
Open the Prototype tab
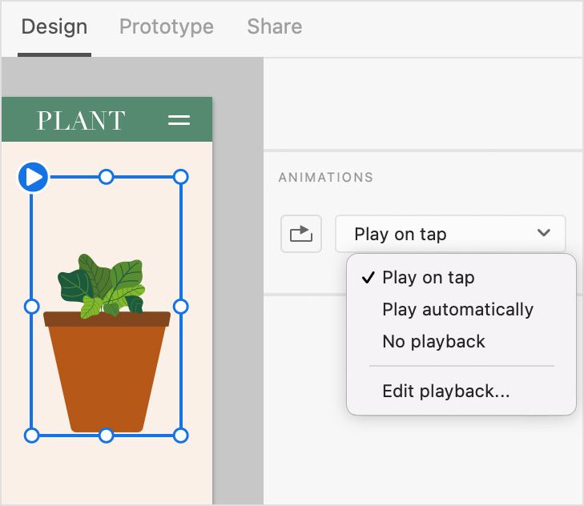coord(166,26)
